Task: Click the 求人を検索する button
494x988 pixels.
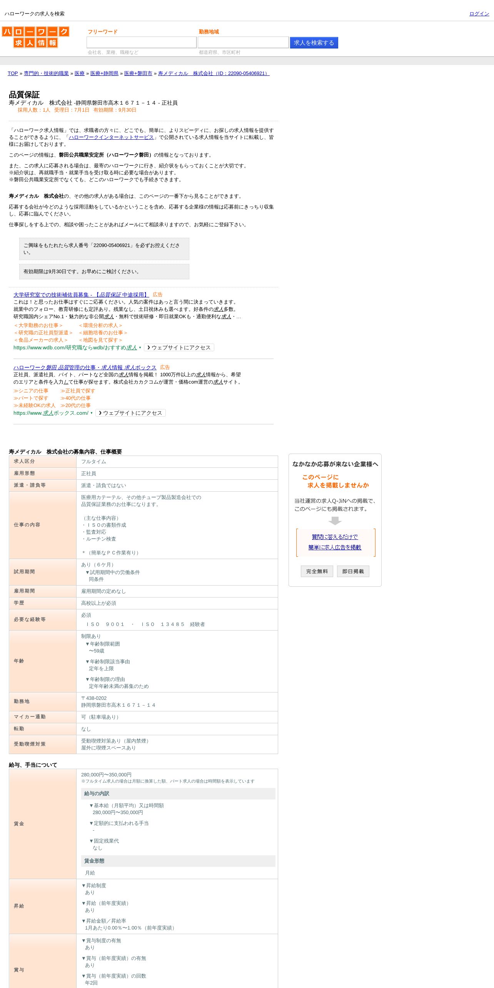Action: click(x=314, y=43)
